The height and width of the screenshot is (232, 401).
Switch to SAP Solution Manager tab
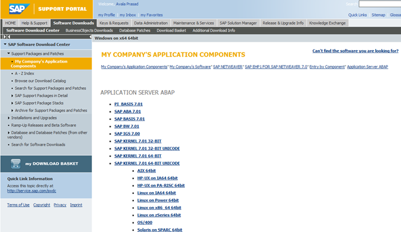pos(238,23)
